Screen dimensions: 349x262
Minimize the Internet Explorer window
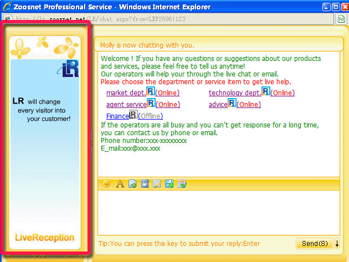click(326, 7)
